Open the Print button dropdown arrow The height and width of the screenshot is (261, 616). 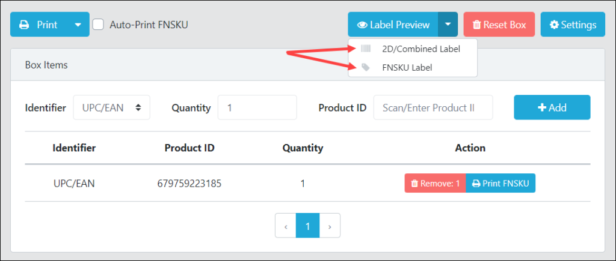(x=78, y=25)
